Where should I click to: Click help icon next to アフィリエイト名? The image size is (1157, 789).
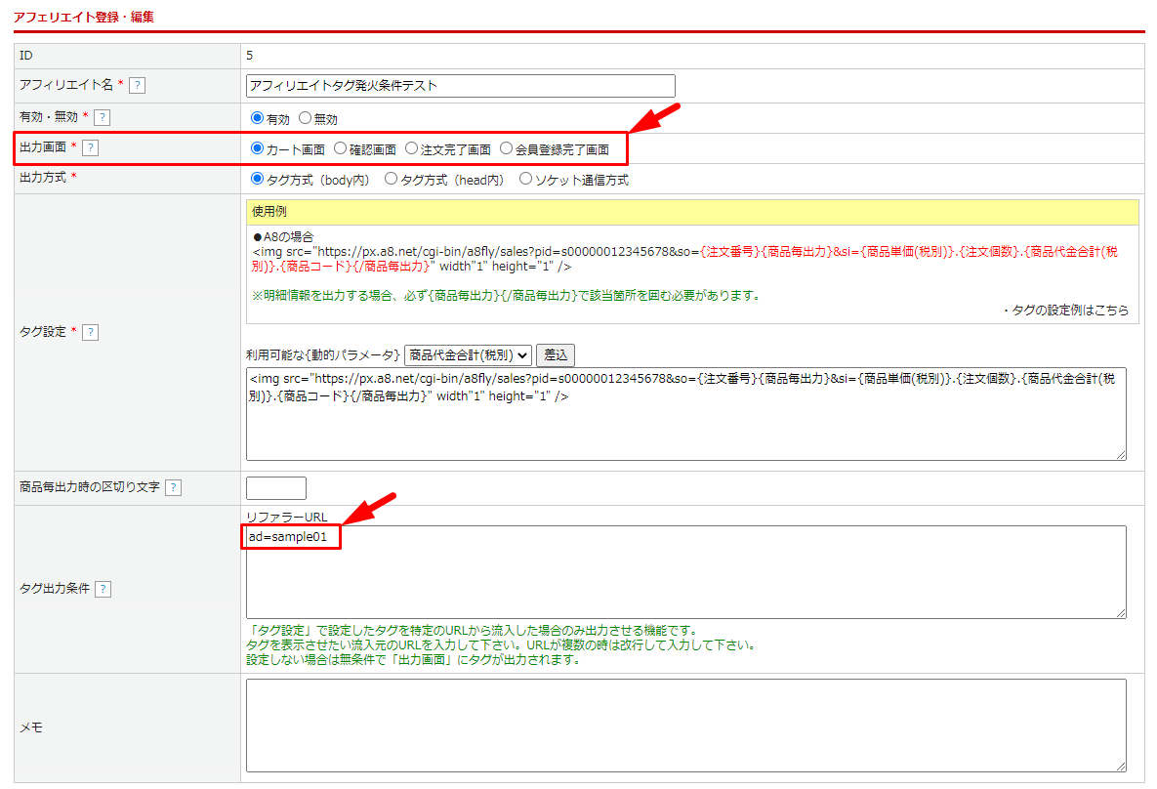137,85
